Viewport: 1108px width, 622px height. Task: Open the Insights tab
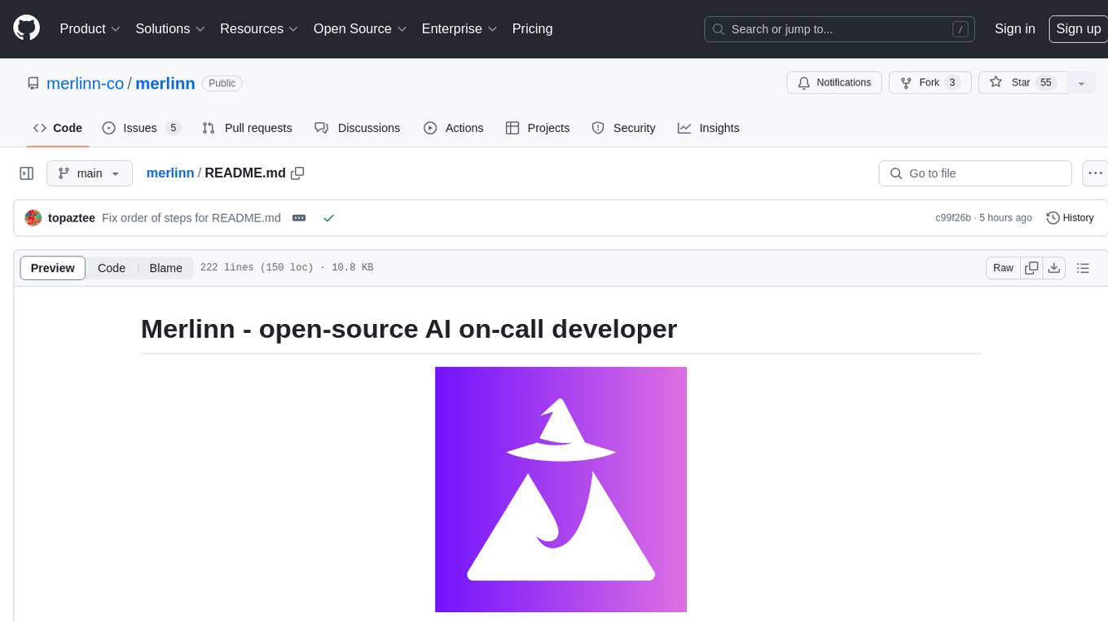coord(709,128)
